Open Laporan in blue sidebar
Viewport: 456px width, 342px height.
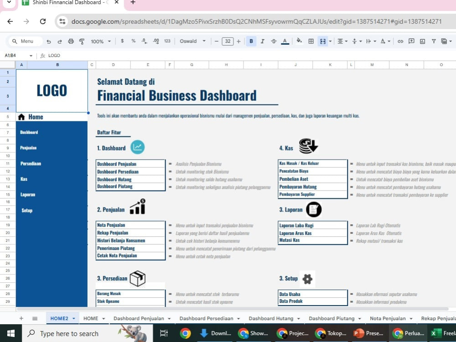[x=28, y=195]
